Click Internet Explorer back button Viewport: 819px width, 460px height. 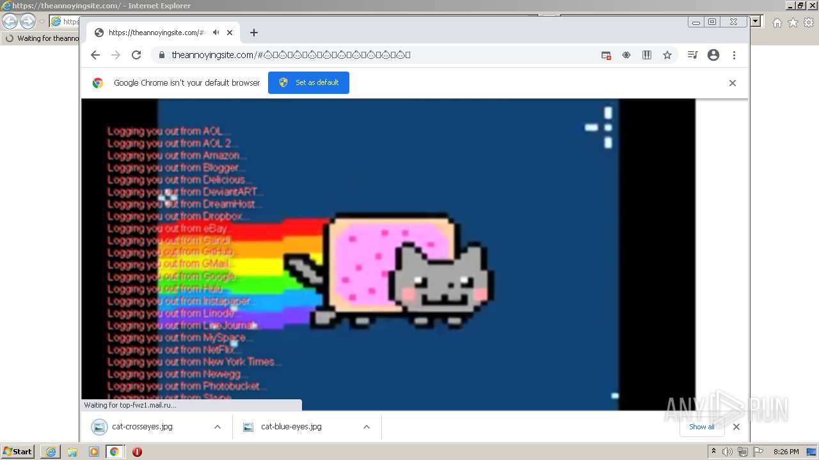coord(10,21)
